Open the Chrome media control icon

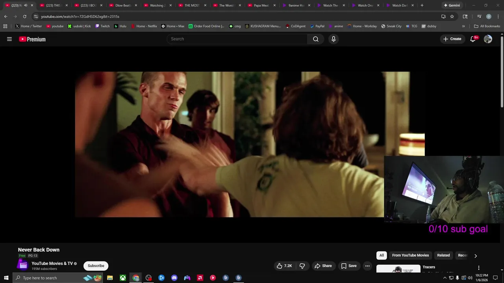[x=479, y=17]
